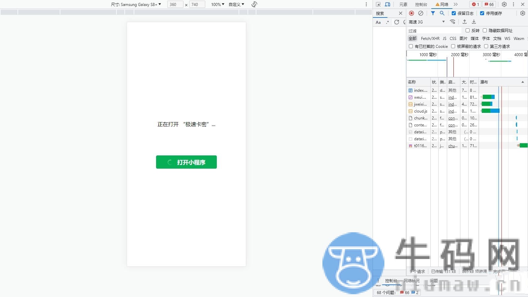Open DevTools customize three-dot menu
Image resolution: width=528 pixels, height=297 pixels.
pos(513,4)
